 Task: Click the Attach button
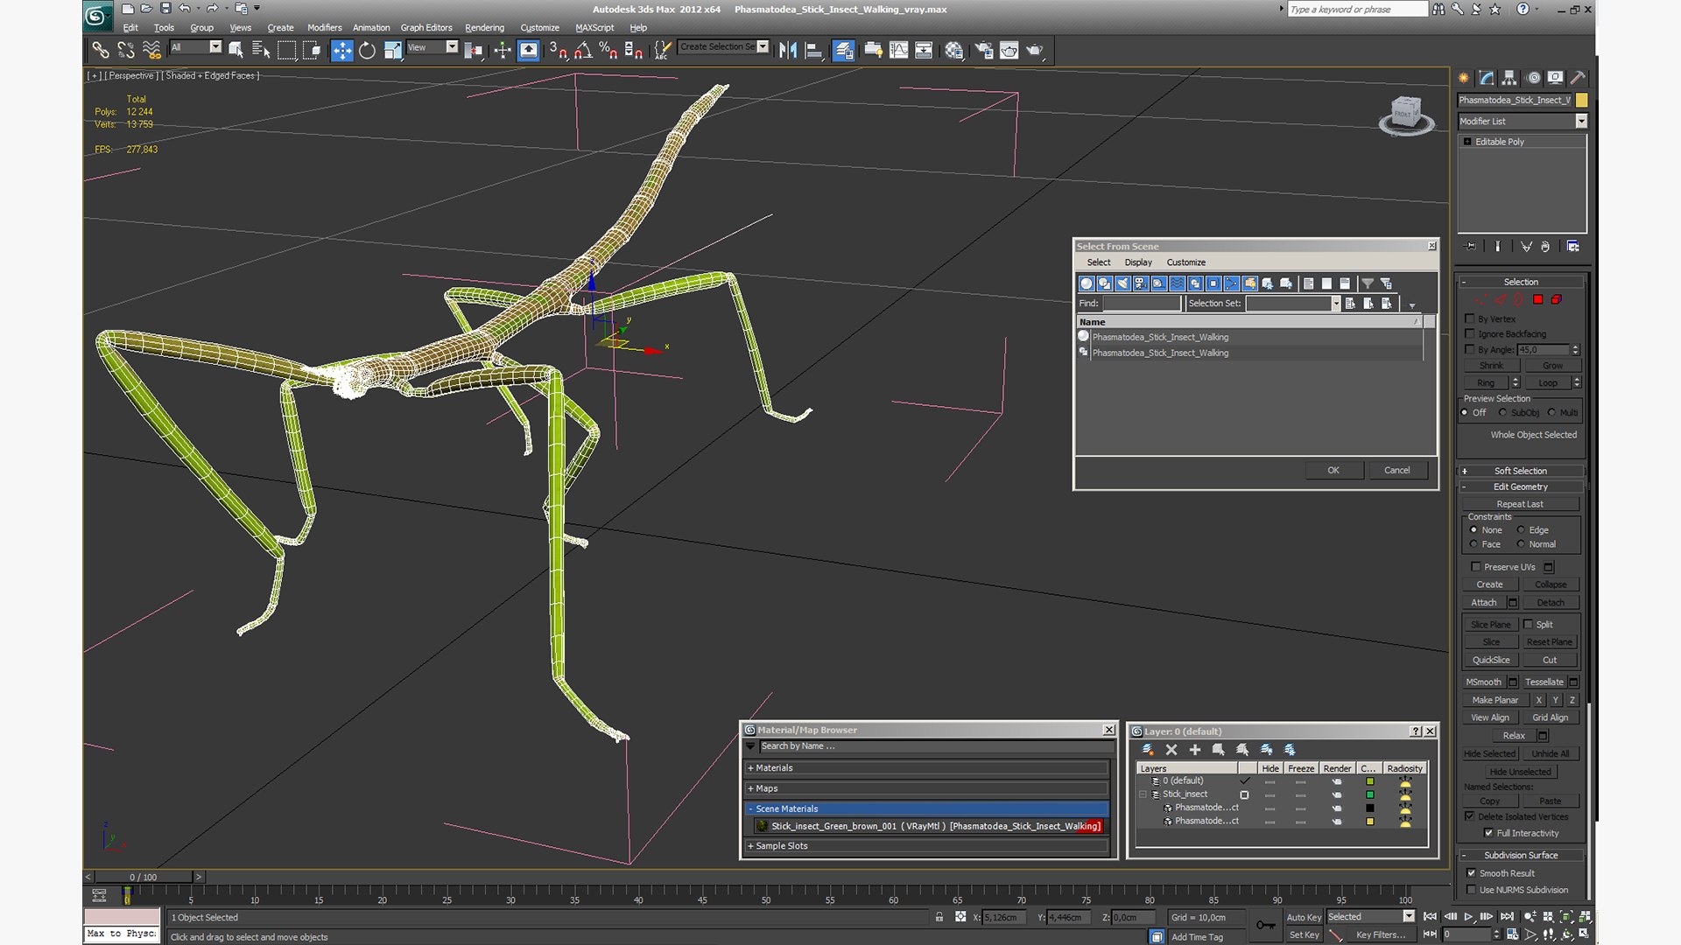click(1484, 602)
